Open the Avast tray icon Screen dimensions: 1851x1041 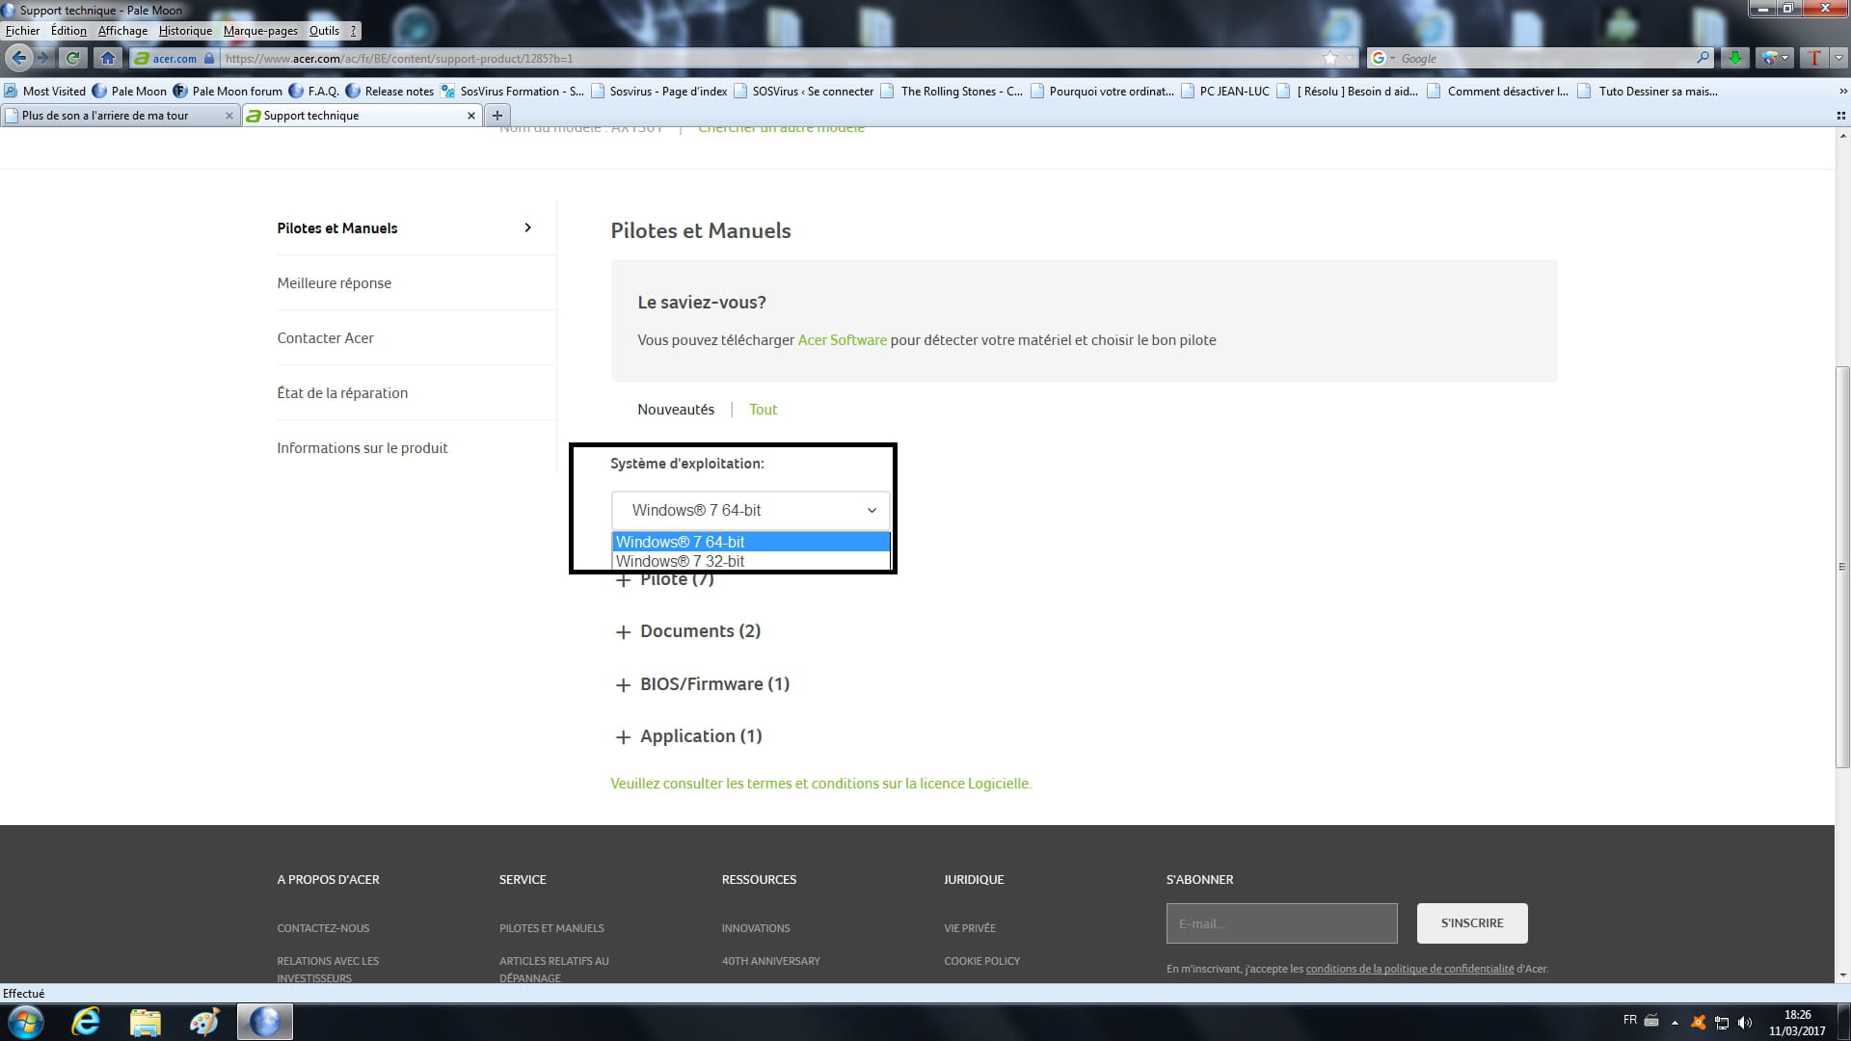(x=1698, y=1022)
